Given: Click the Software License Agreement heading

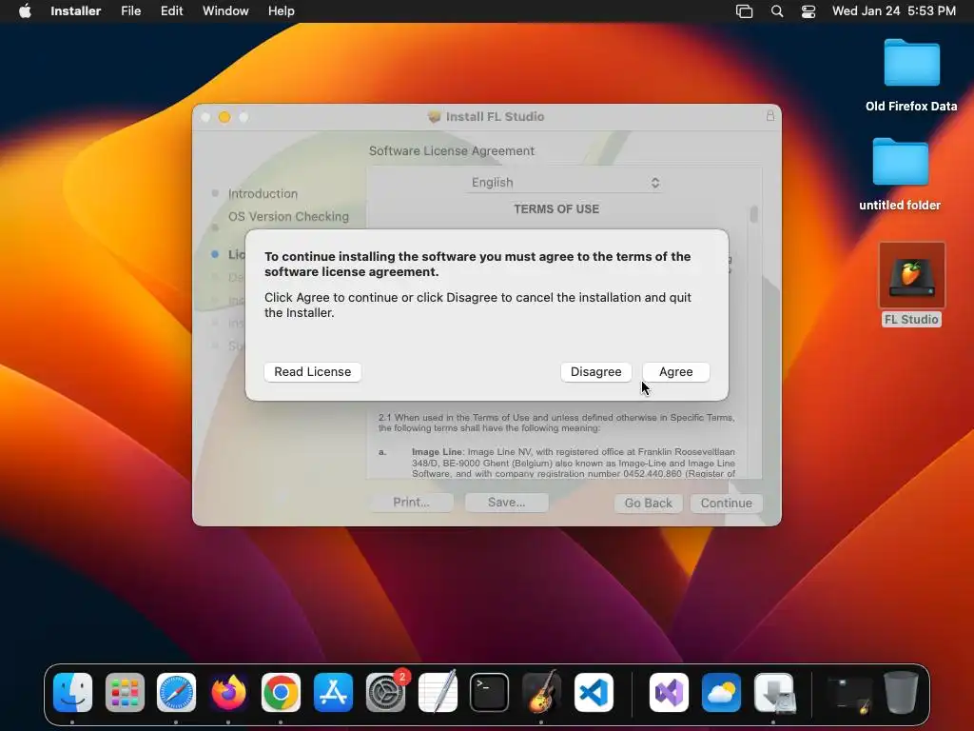Looking at the screenshot, I should coord(452,151).
